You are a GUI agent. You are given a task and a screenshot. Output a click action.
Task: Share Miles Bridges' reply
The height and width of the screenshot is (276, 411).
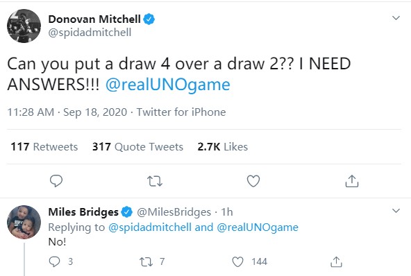coord(336,261)
